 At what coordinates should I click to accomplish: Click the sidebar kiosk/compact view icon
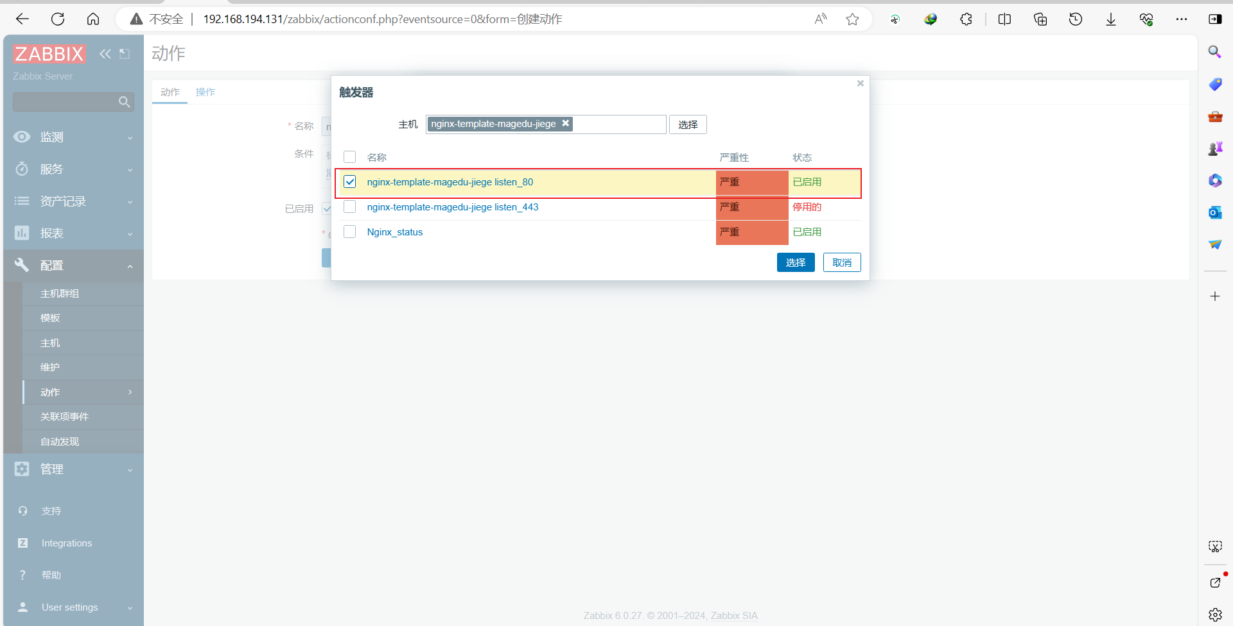coord(125,54)
